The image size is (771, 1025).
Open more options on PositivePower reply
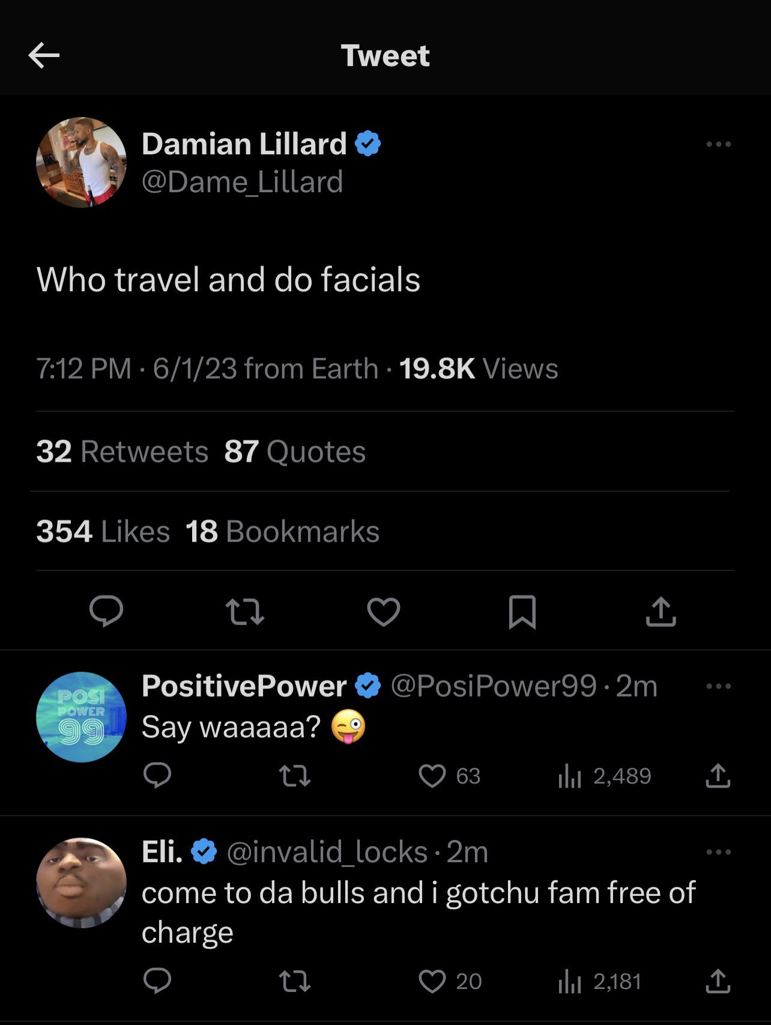click(x=718, y=686)
